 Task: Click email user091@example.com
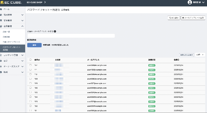coord(97,106)
